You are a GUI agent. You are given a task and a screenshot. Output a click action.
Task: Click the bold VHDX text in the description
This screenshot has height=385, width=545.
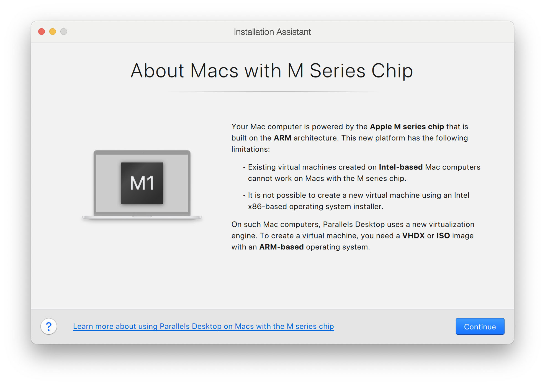click(x=414, y=236)
